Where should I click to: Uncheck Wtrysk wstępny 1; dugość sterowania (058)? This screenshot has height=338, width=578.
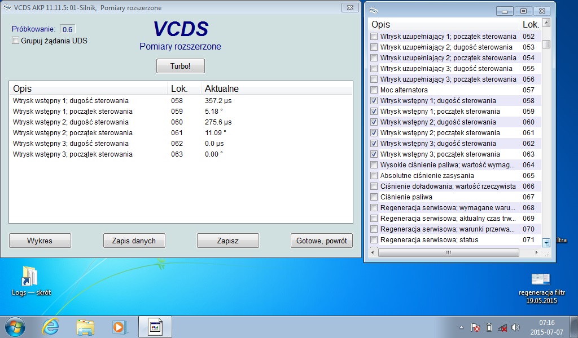tap(374, 100)
